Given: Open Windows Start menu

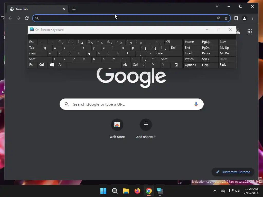Looking at the screenshot, I should (103, 191).
